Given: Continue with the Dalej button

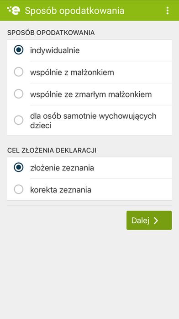Looking at the screenshot, I should pos(149,220).
